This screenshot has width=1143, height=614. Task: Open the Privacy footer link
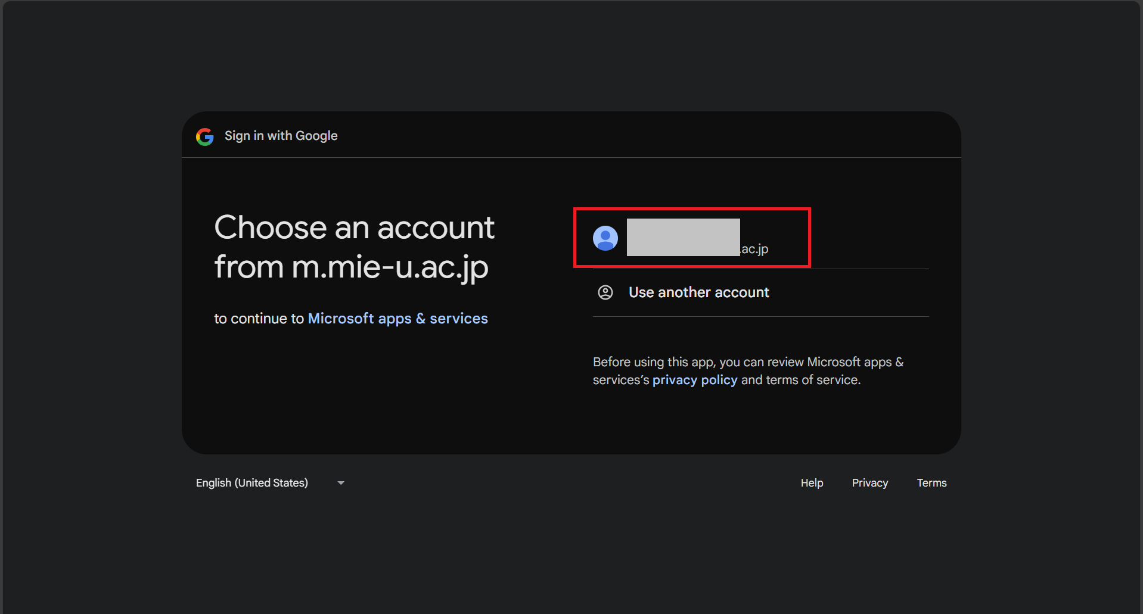tap(870, 483)
